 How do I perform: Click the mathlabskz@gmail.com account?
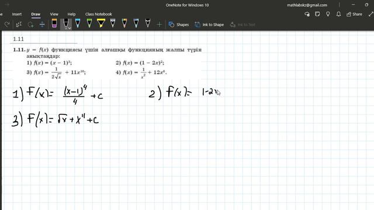(x=307, y=5)
